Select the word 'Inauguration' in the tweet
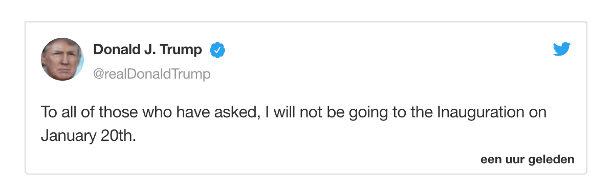612x196 pixels. click(480, 113)
